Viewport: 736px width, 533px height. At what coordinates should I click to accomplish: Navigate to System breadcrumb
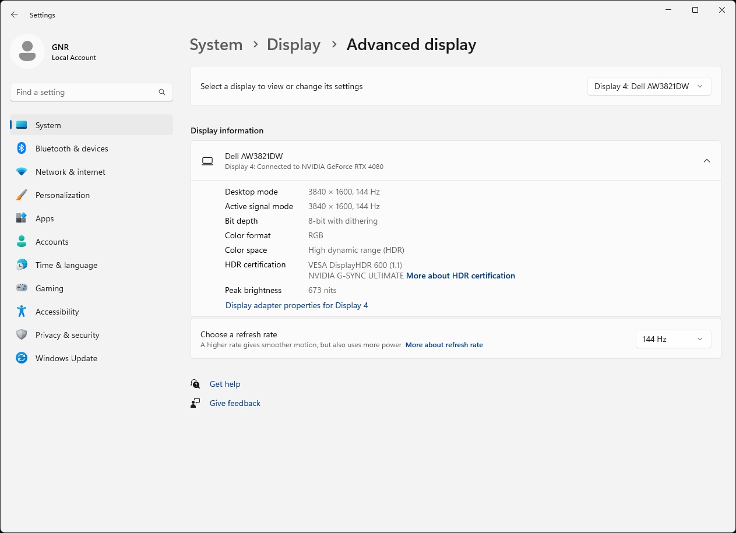coord(216,45)
